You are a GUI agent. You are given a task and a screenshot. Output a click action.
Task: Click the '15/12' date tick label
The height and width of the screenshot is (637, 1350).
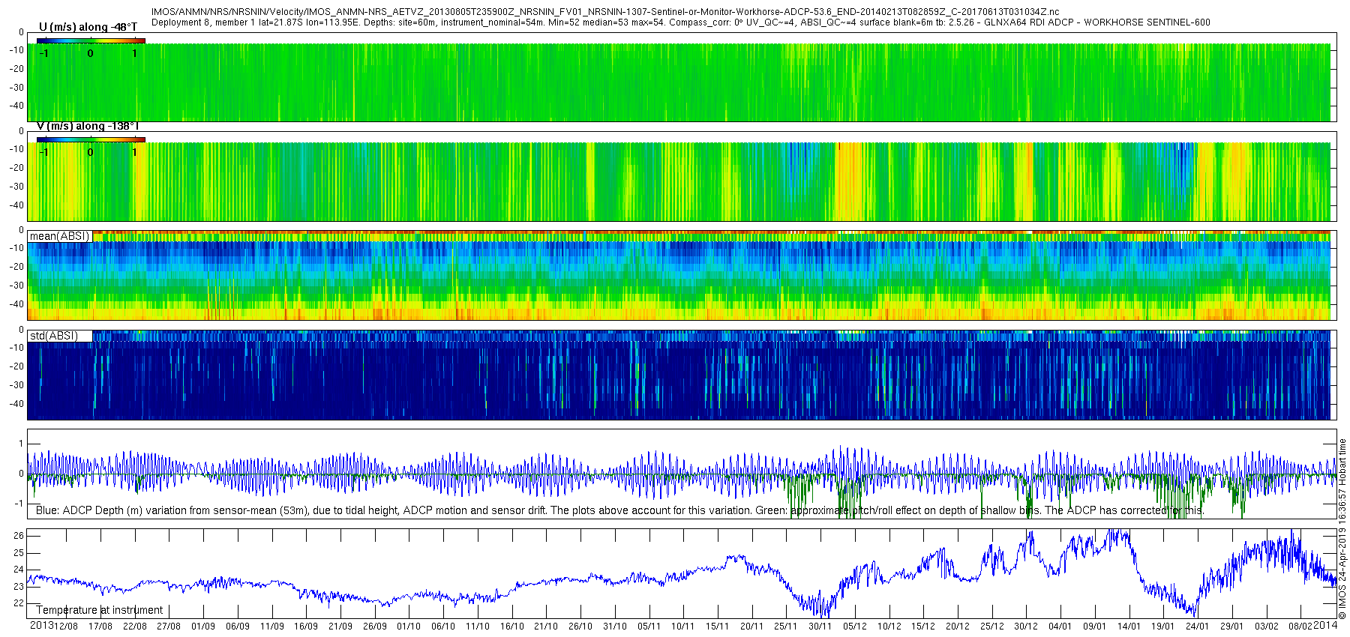click(923, 627)
